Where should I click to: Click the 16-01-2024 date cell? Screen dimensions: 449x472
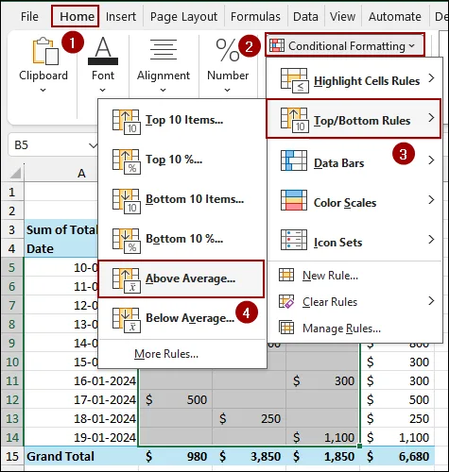80,380
